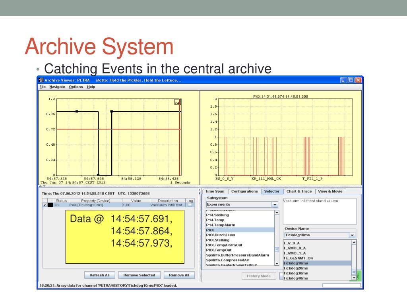Click the Description column header
Screen dimensions: 407x305
tap(168, 201)
